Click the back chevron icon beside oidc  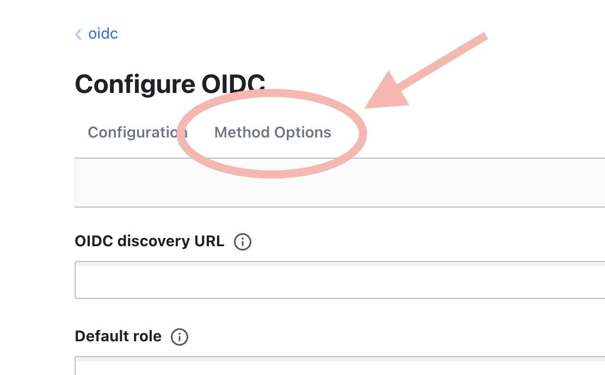click(78, 34)
